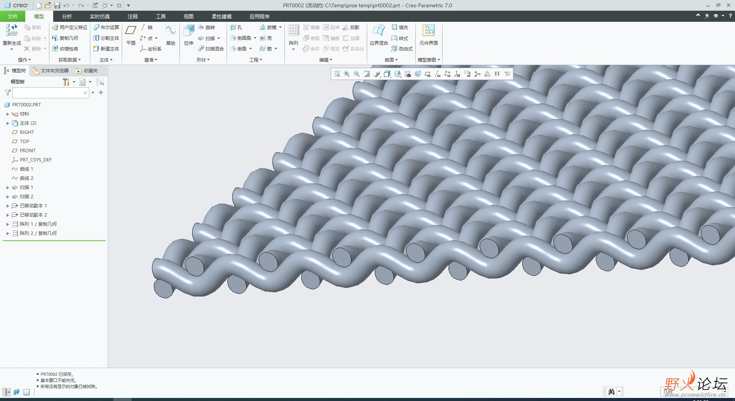Image resolution: width=735 pixels, height=401 pixels.
Task: Click Shrinkwrap (收缩包络)
Action: point(65,49)
